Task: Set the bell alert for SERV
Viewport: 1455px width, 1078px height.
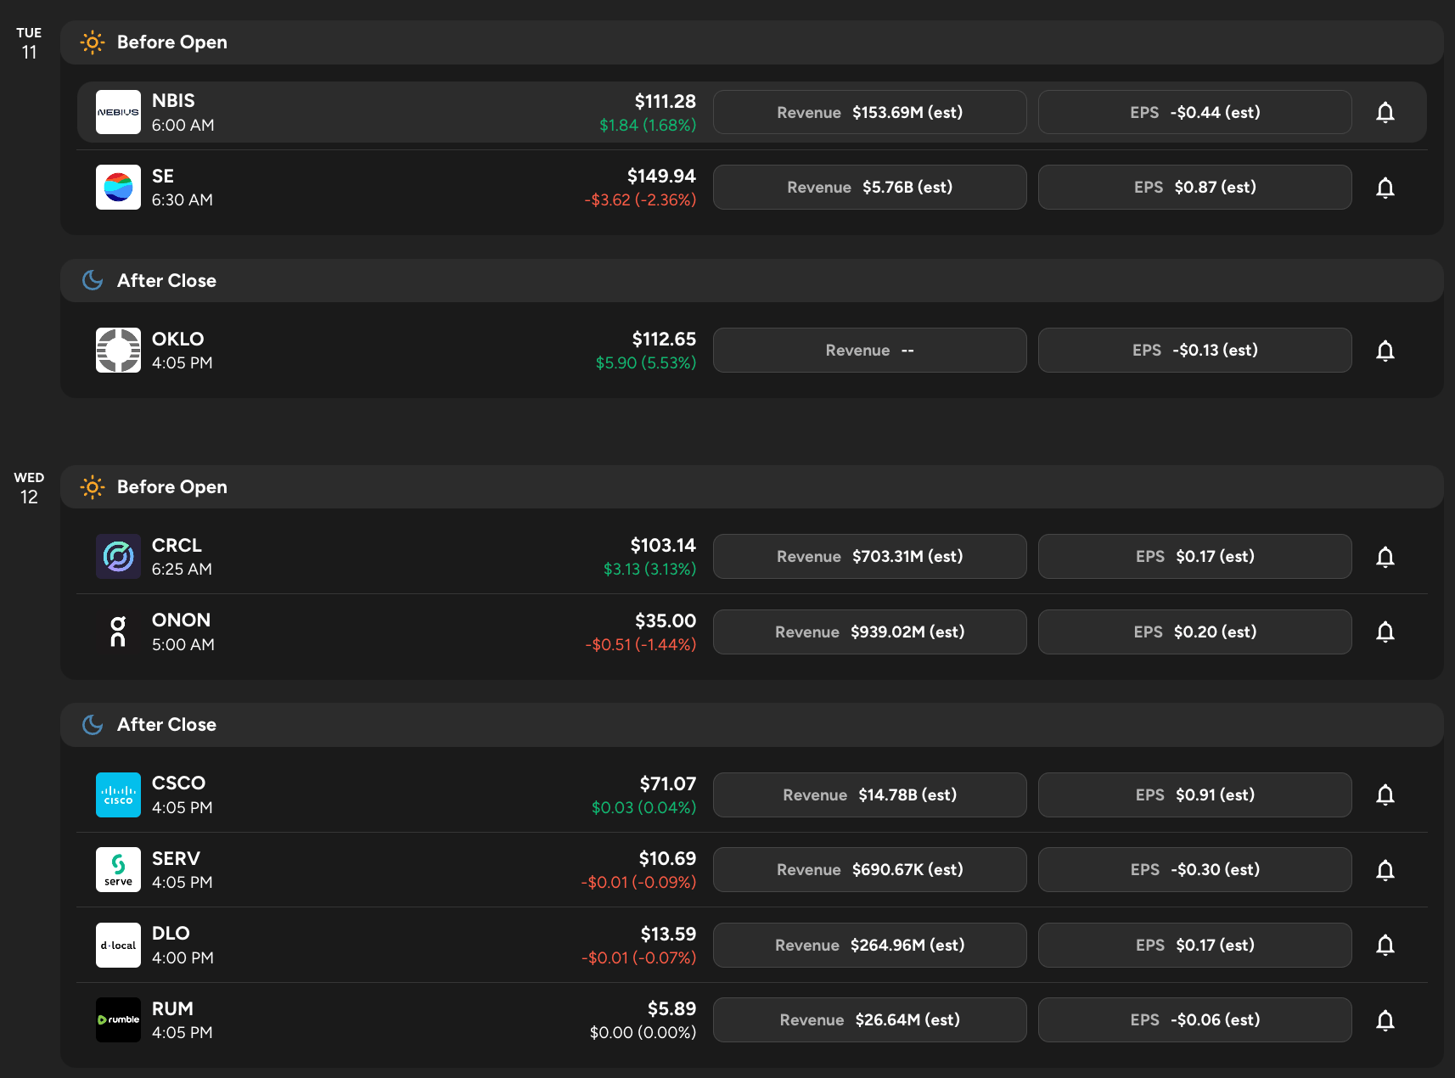Action: click(1385, 870)
